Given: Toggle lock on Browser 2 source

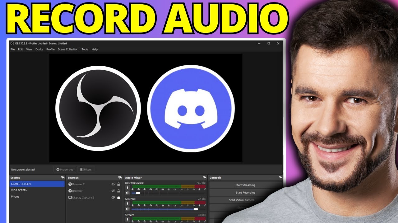Looking at the screenshot, I should (118, 184).
